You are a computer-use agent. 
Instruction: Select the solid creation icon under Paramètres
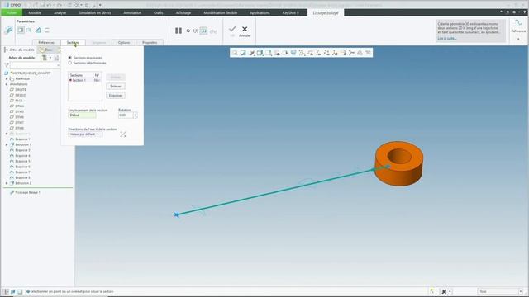pyautogui.click(x=21, y=31)
